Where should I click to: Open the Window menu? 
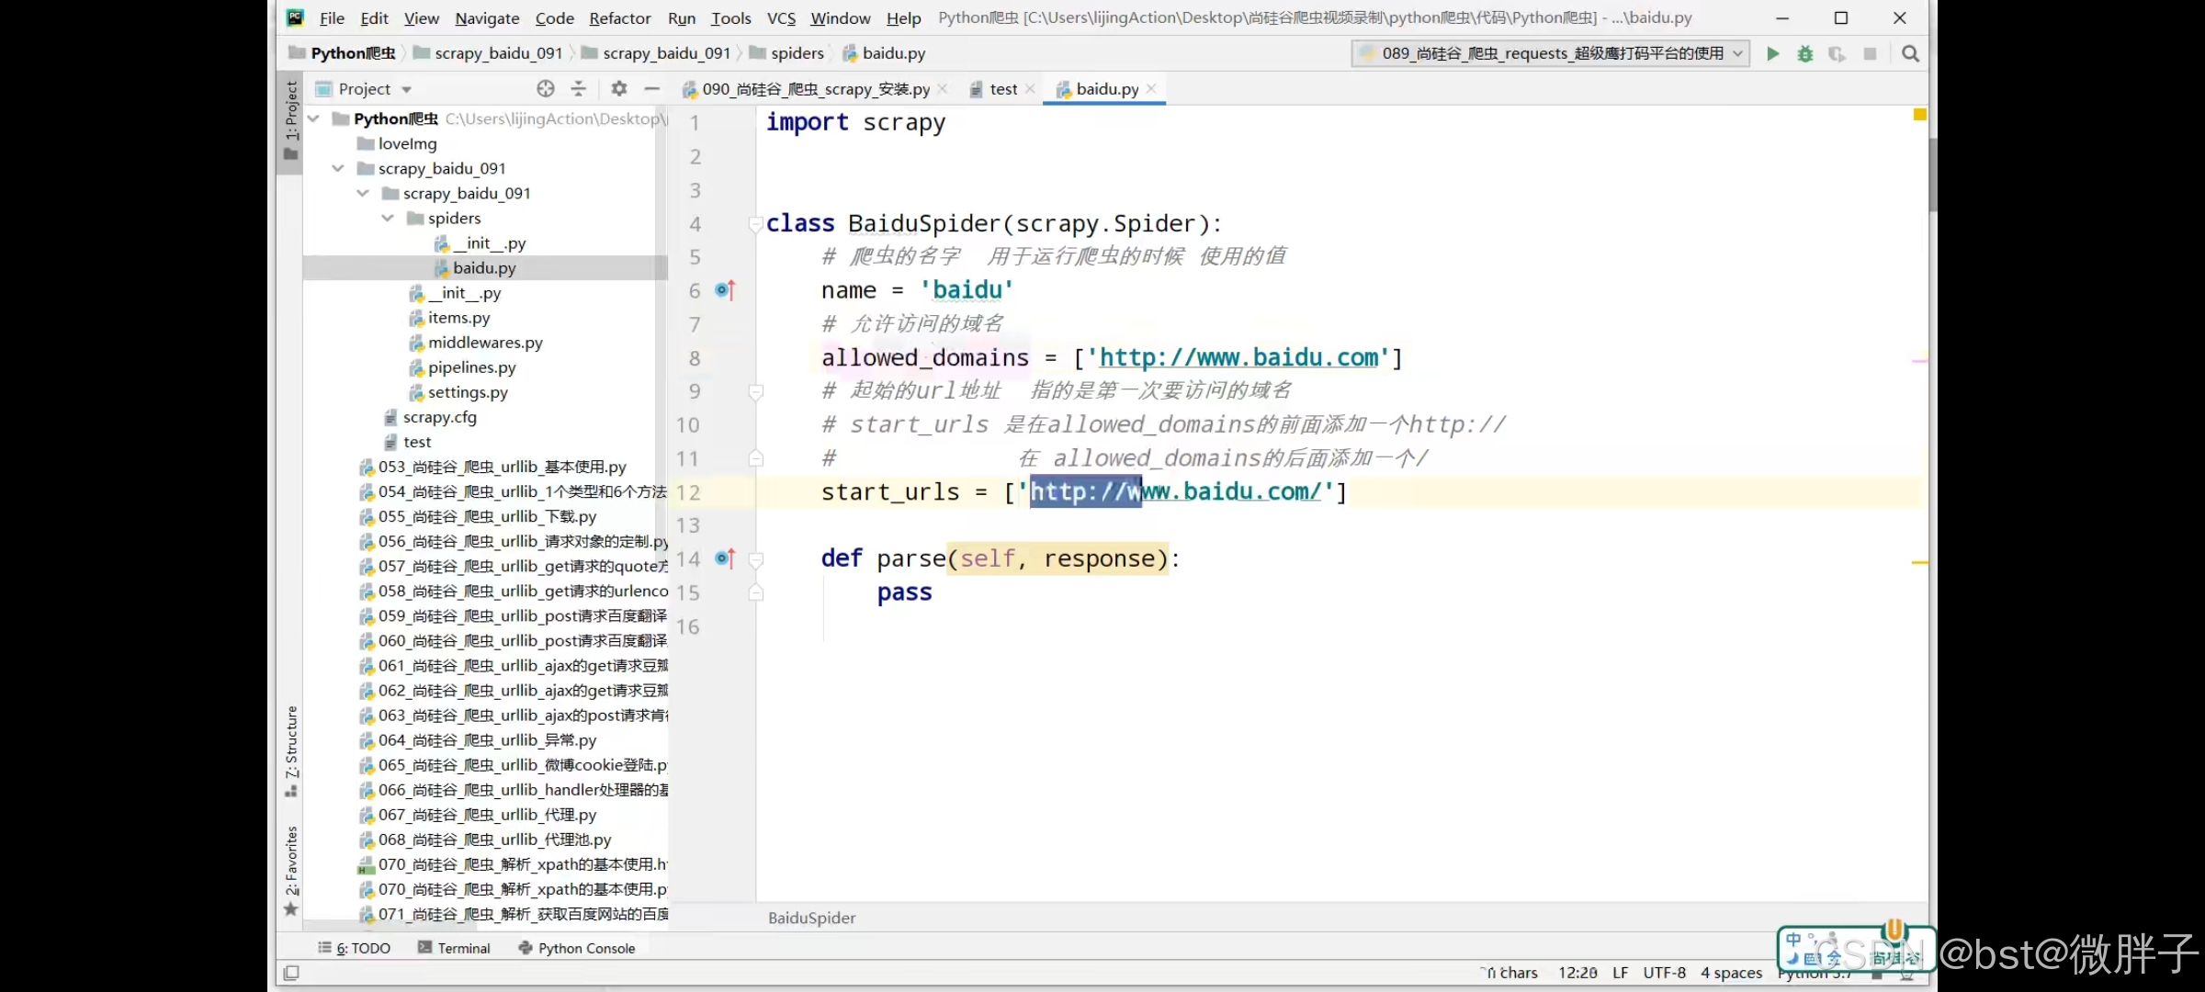pyautogui.click(x=841, y=18)
